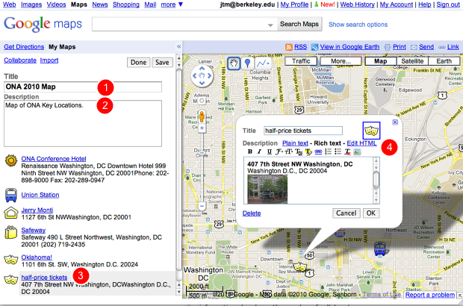463x306 pixels.
Task: Click the Link to this map link
Action: point(453,47)
